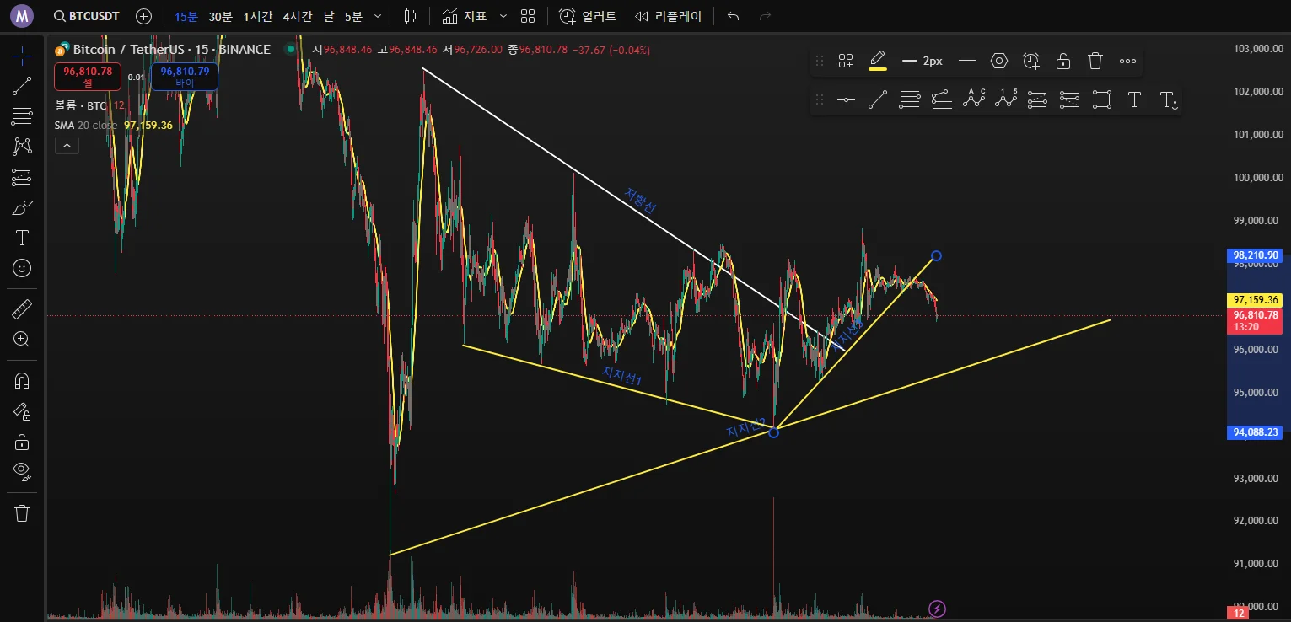Open line color picker with yellow underline

pyautogui.click(x=878, y=61)
